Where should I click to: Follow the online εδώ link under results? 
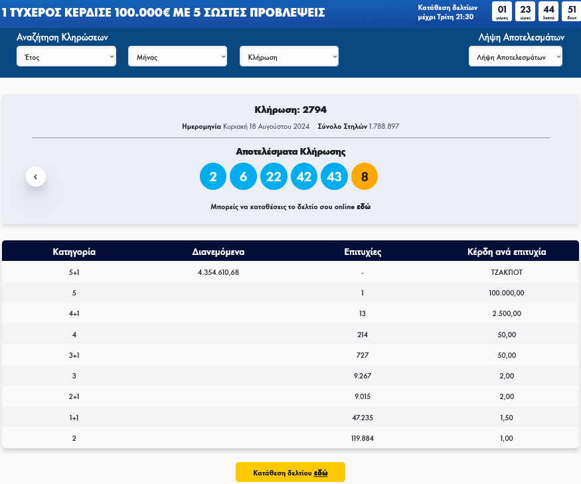pos(364,206)
